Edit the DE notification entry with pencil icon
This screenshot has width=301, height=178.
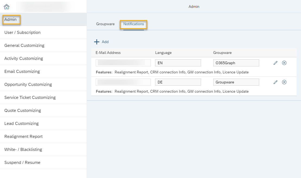(275, 82)
